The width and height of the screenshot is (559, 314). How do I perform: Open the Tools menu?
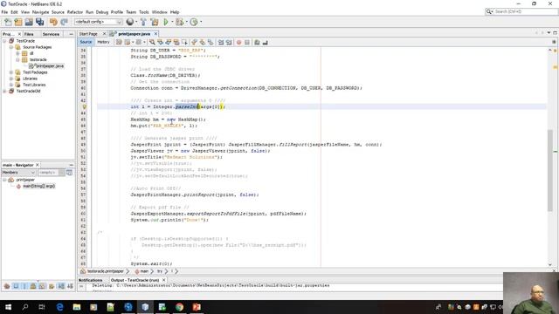pyautogui.click(x=144, y=12)
